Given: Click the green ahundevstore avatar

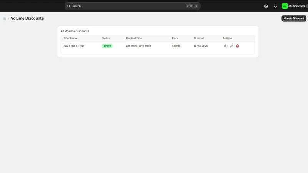Looking at the screenshot, I should [285, 6].
